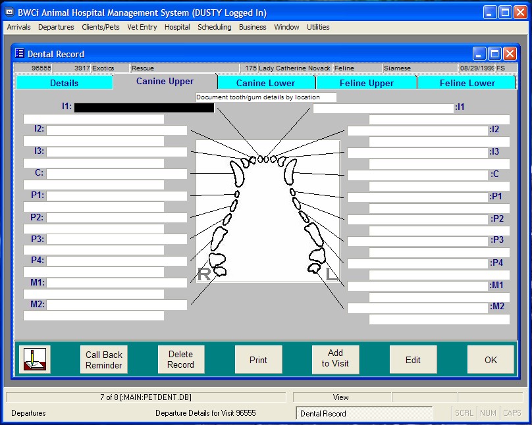Screen dimensions: 532x425
Task: Open the Scheduling menu
Action: point(215,27)
